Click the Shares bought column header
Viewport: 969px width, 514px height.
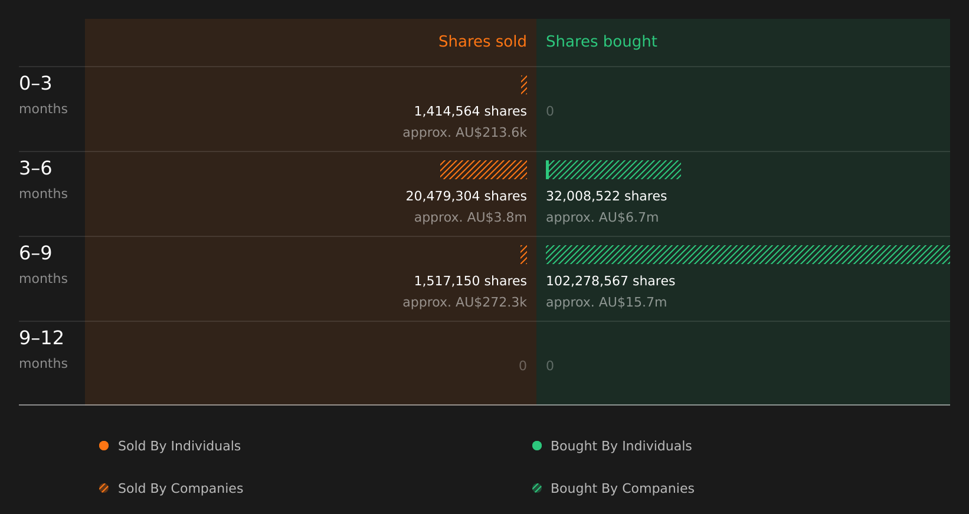pos(601,41)
